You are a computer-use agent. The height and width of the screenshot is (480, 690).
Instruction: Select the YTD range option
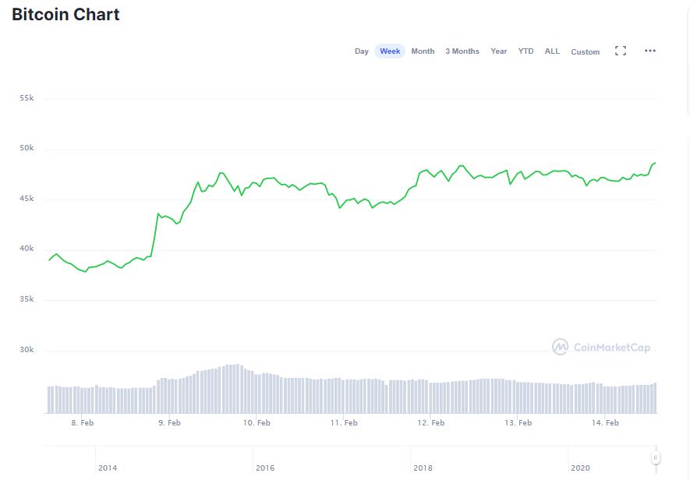(526, 51)
